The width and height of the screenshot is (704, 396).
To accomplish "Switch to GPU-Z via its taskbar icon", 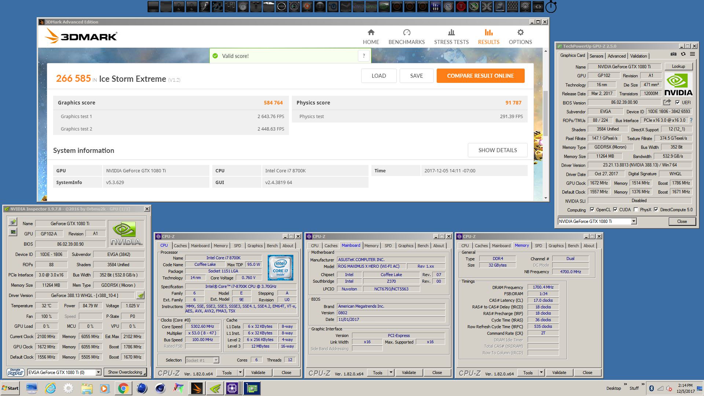I will tap(252, 388).
